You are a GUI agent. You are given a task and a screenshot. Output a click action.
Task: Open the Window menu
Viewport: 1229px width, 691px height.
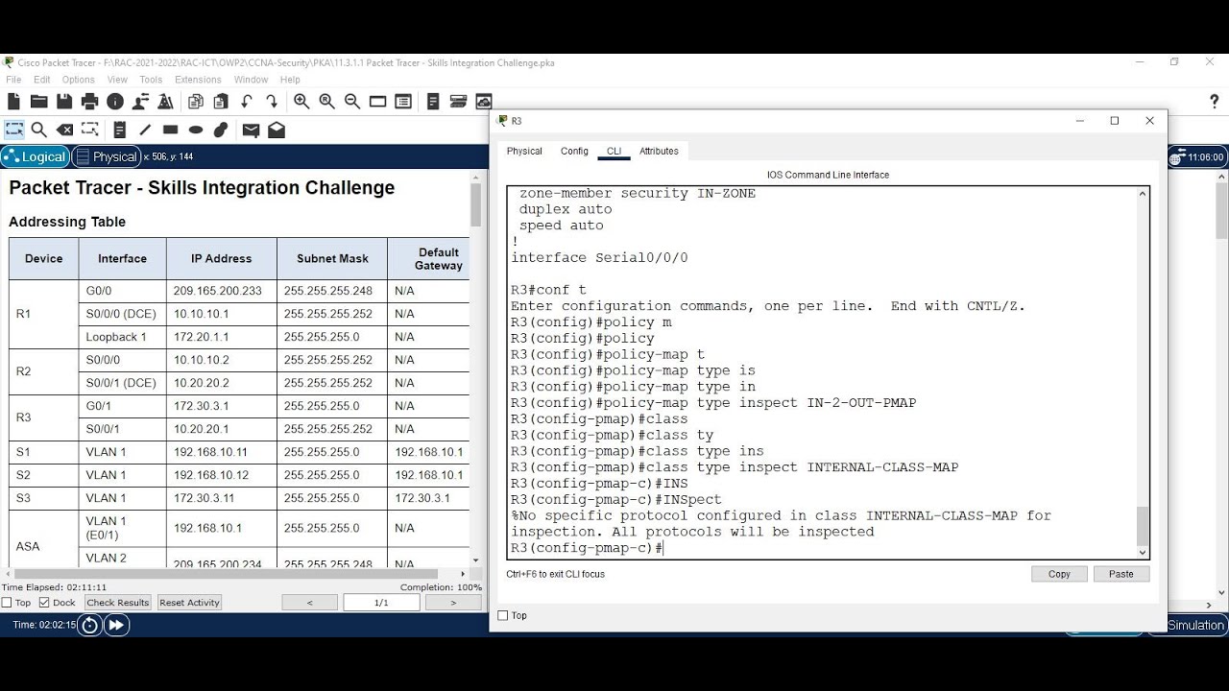click(x=251, y=80)
